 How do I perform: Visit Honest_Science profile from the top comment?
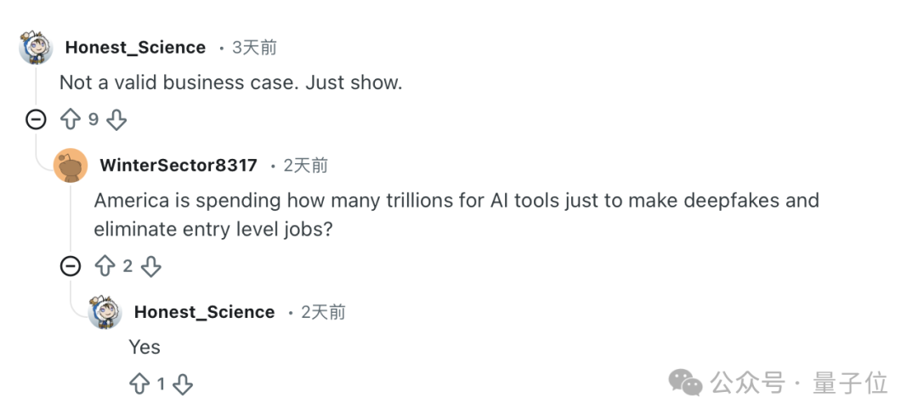(x=135, y=48)
